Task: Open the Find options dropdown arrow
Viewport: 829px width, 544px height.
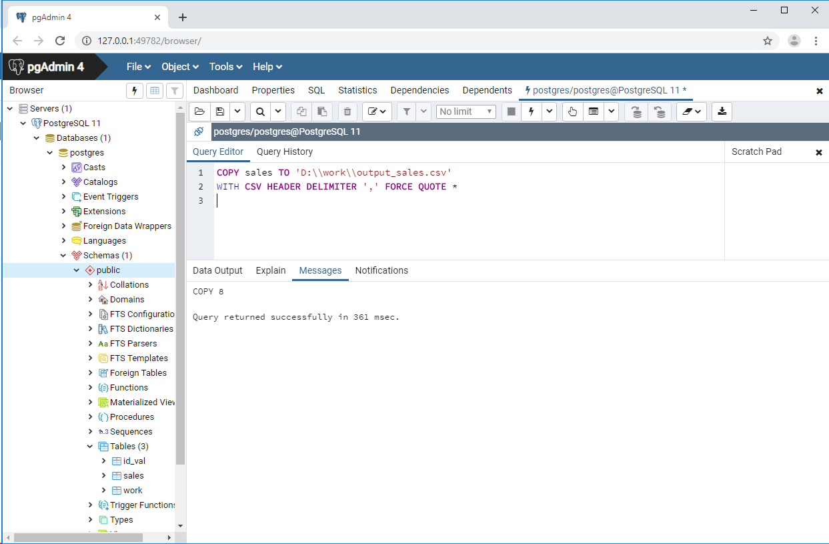Action: (278, 111)
